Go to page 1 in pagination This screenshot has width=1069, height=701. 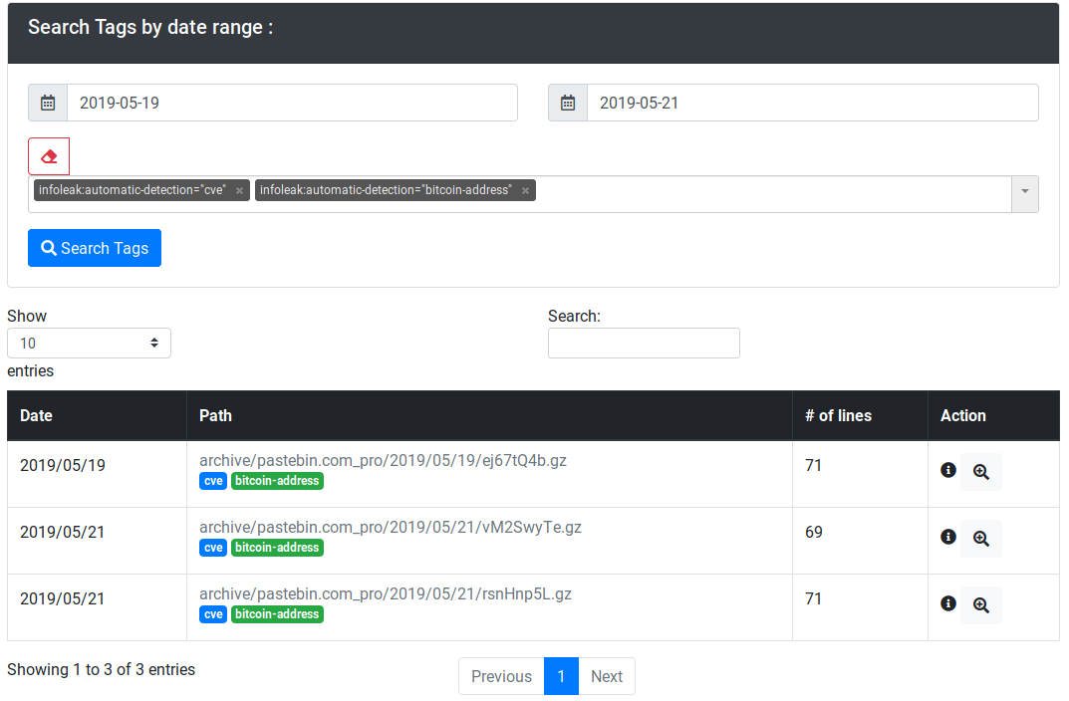pos(561,676)
